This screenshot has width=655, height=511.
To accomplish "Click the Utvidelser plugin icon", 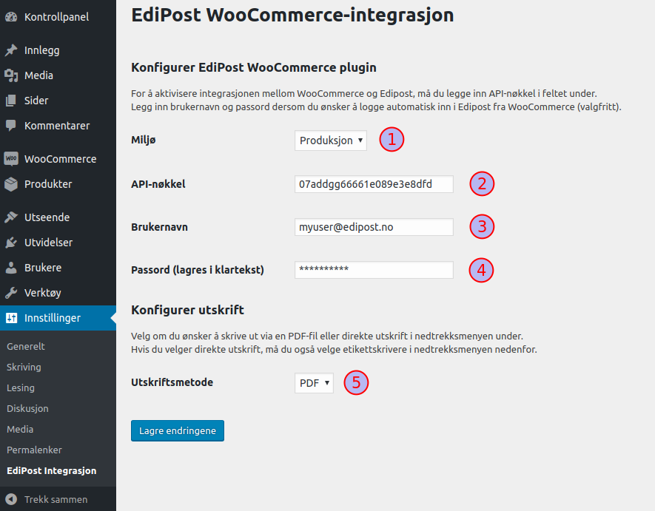I will pyautogui.click(x=11, y=243).
